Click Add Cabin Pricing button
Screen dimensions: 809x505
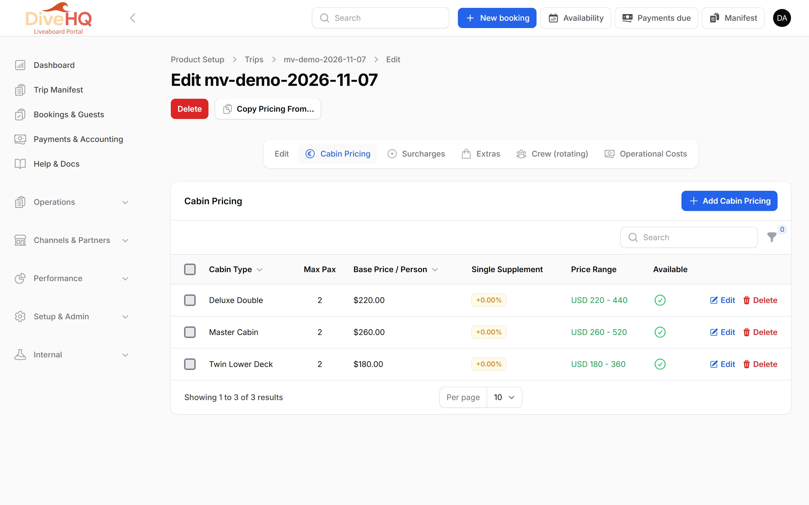[x=730, y=201]
